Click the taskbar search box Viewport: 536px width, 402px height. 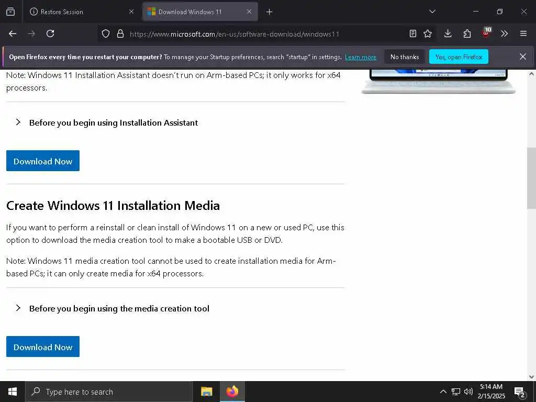click(x=109, y=392)
